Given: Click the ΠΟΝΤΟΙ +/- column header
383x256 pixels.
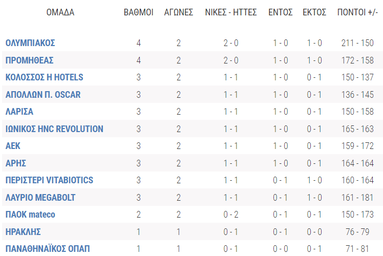Looking at the screenshot, I should pos(357,12).
